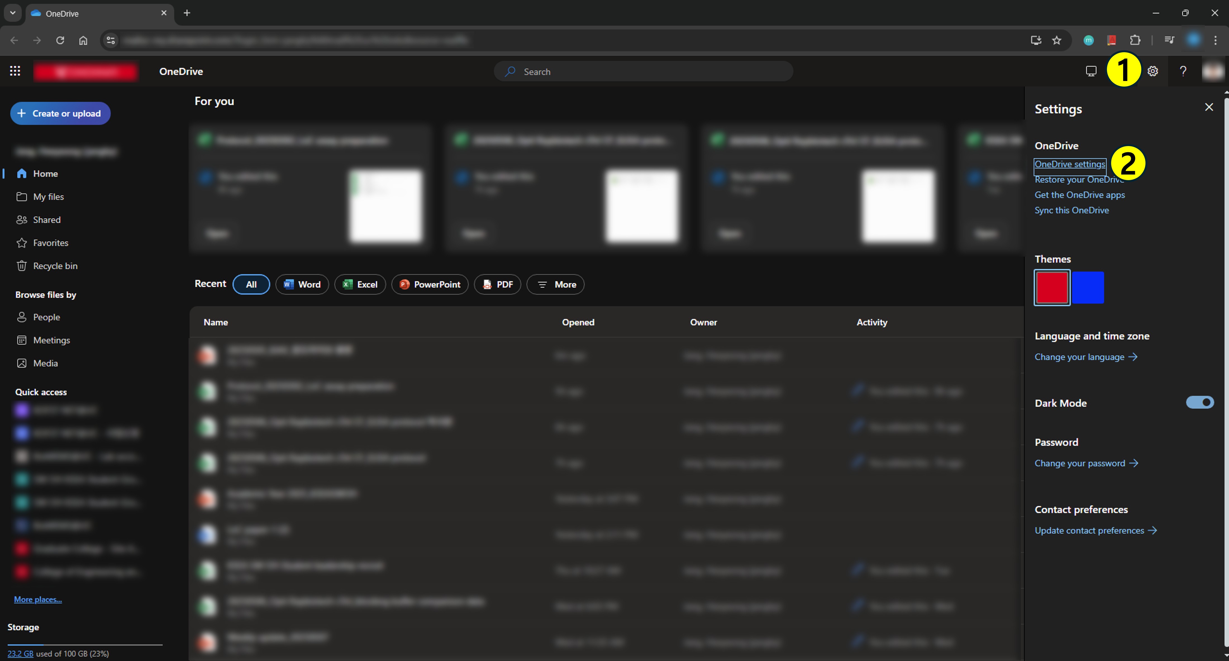Open the More filters dropdown
1229x661 pixels.
click(x=555, y=284)
